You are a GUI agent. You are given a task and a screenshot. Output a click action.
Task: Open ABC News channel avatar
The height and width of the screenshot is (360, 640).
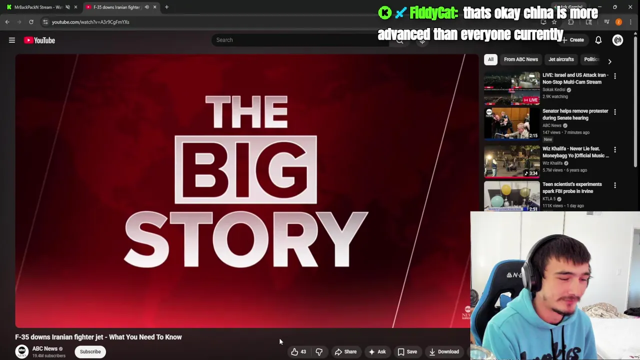(x=21, y=351)
